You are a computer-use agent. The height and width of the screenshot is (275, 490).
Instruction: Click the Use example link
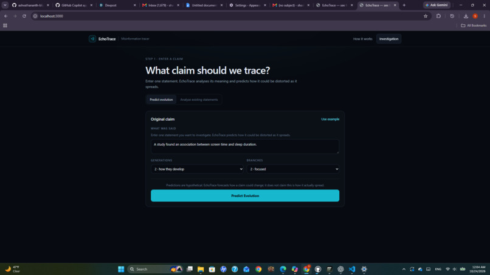pos(330,119)
